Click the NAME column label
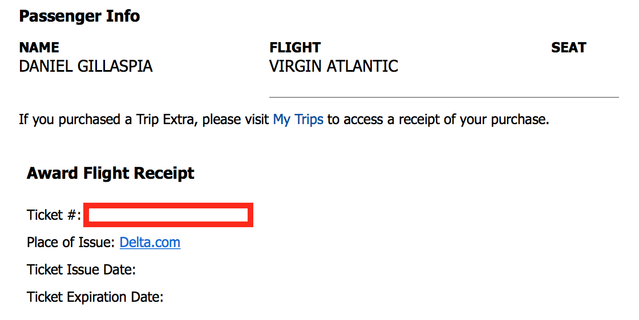This screenshot has width=639, height=320. (39, 48)
